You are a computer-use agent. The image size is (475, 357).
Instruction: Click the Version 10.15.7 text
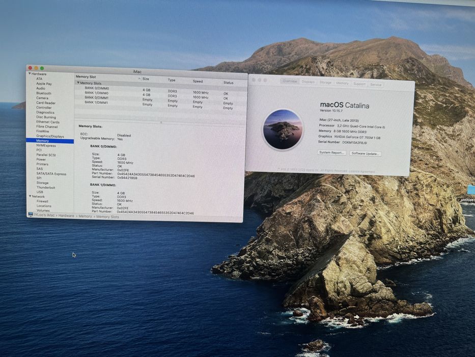click(x=331, y=111)
